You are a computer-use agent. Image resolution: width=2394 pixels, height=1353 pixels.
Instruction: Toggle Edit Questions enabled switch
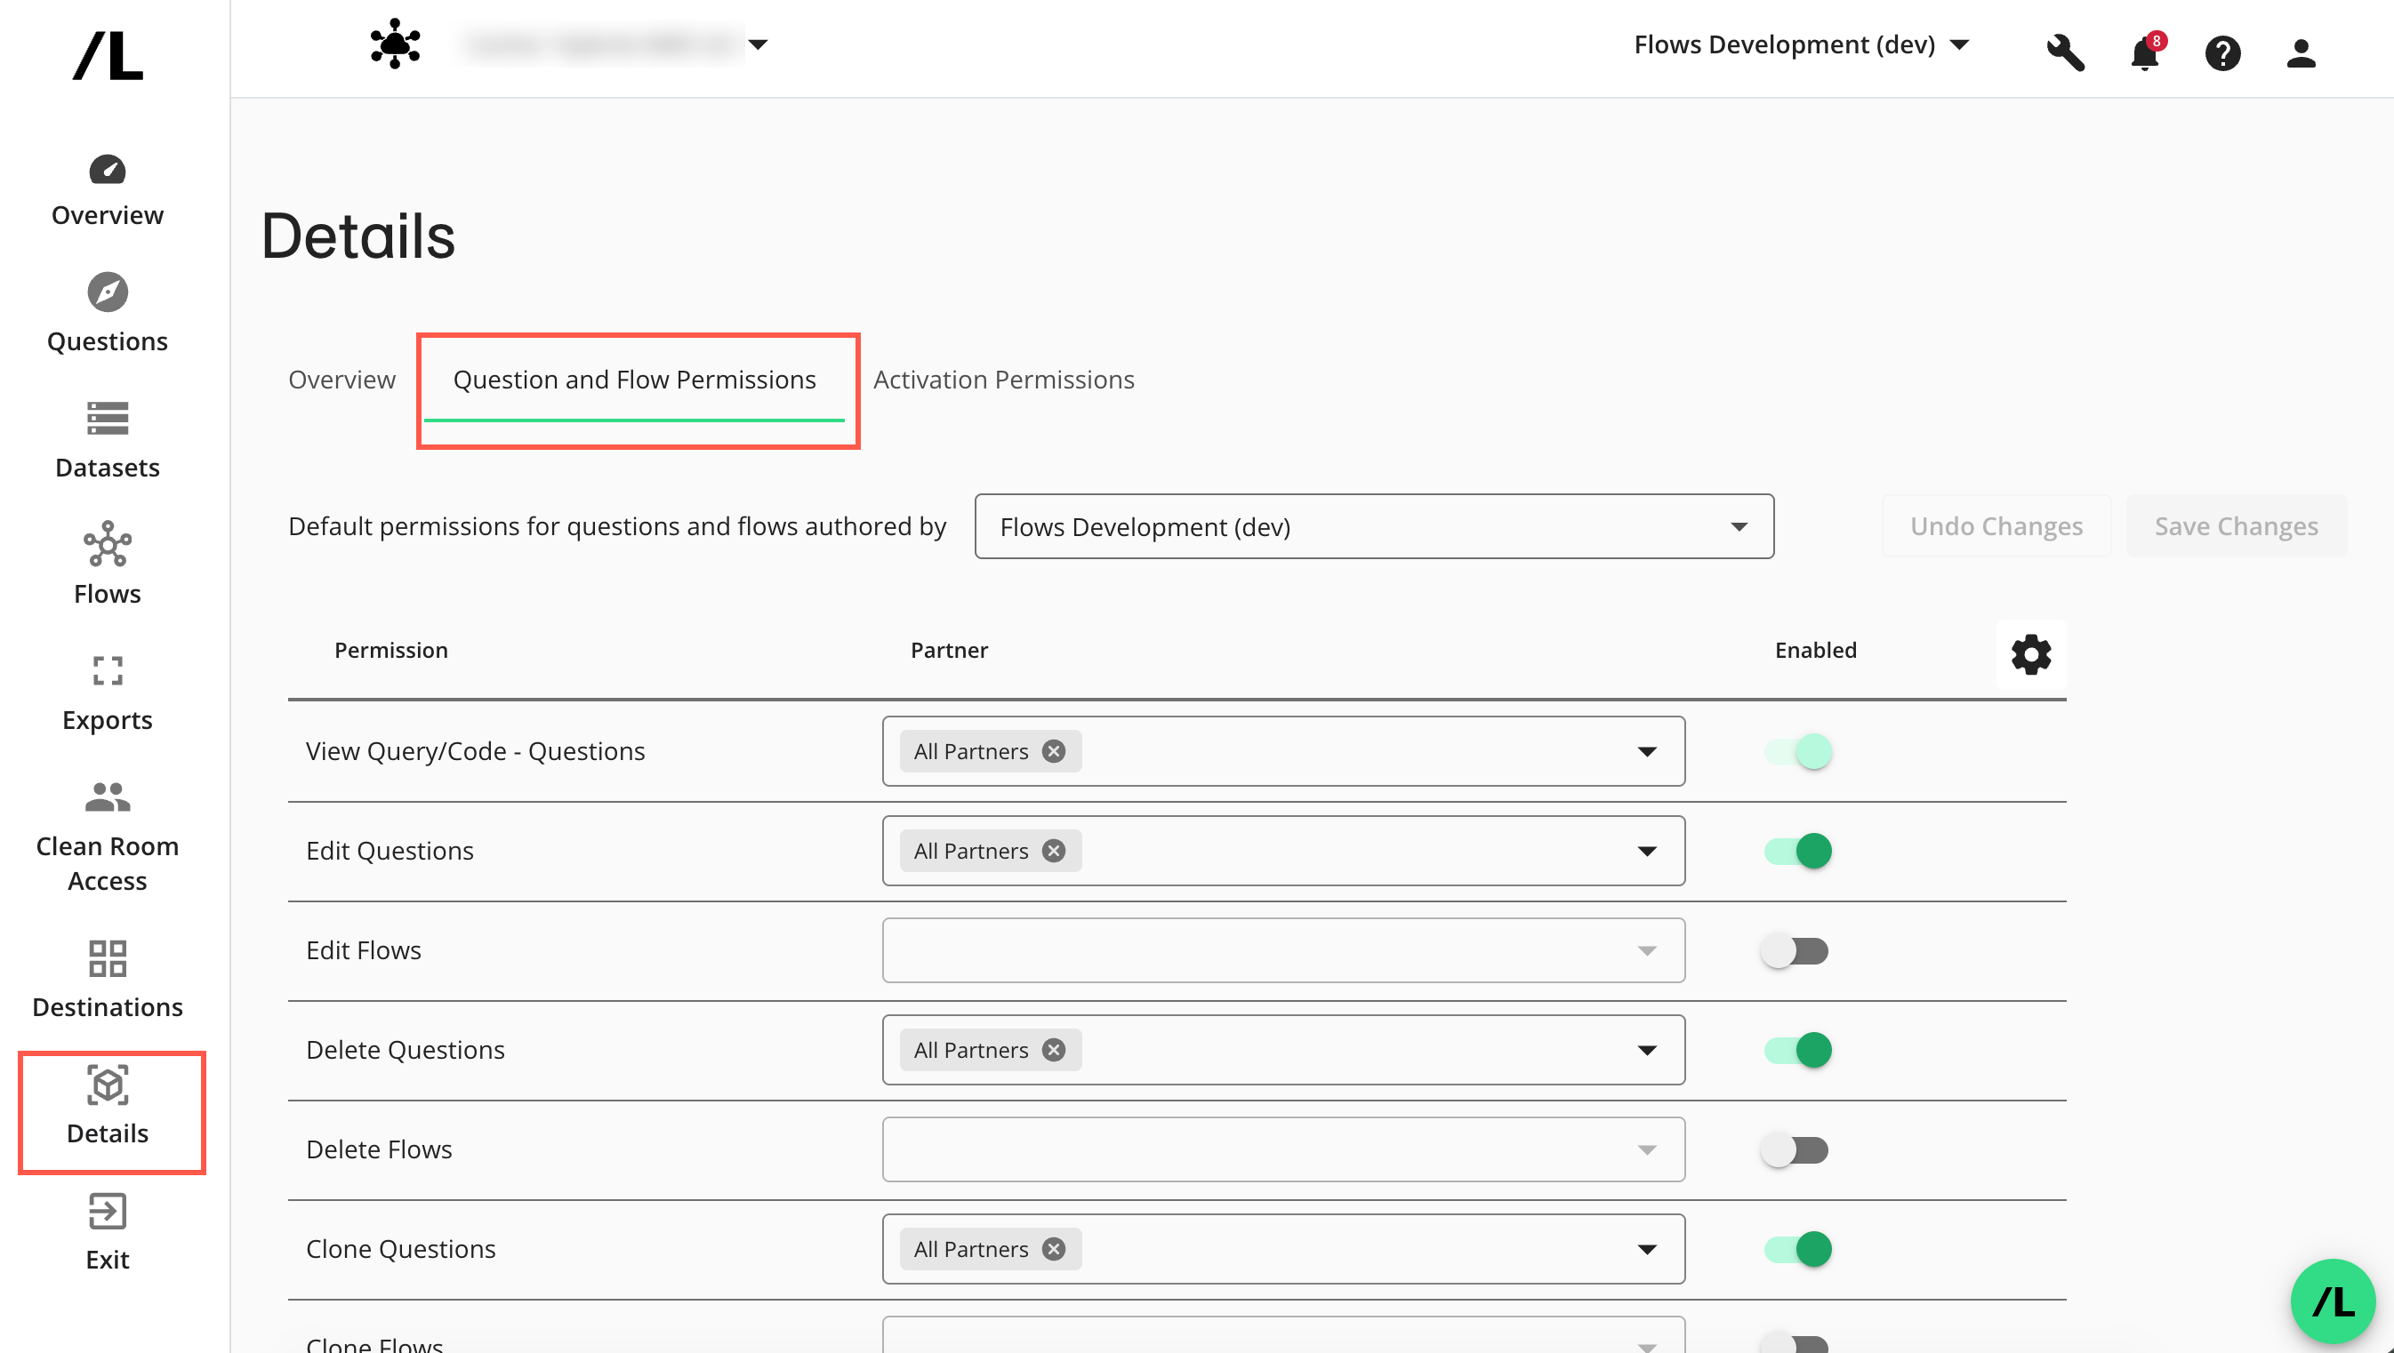(x=1797, y=850)
